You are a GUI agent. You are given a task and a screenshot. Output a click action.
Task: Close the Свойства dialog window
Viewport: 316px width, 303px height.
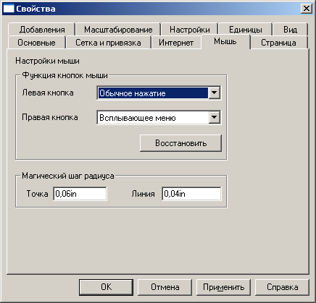[x=306, y=9]
